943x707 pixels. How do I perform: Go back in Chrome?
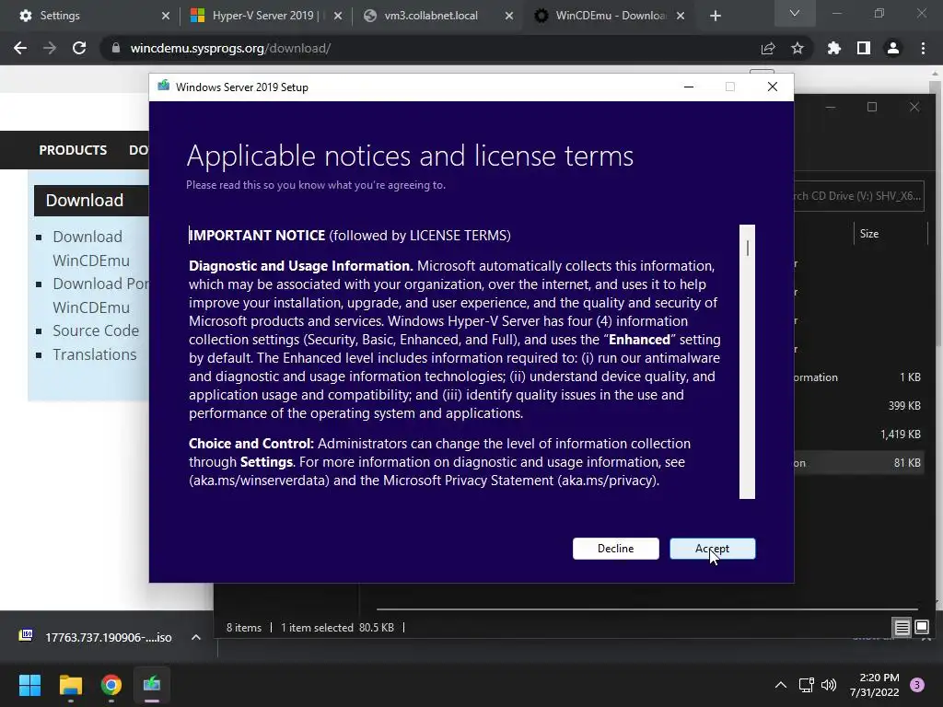[x=20, y=48]
